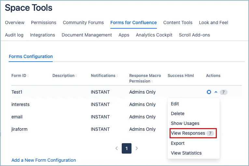Sort the table by Description
This screenshot has height=166, width=249.
65,76
